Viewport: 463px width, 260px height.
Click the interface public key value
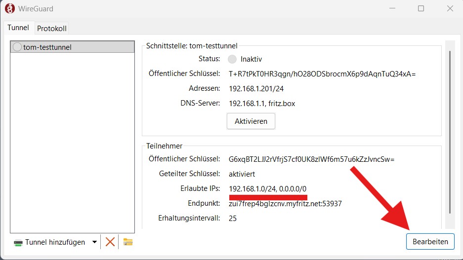click(322, 74)
